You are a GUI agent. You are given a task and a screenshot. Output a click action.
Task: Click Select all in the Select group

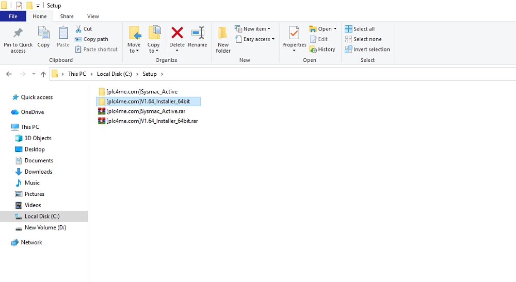[x=360, y=29]
